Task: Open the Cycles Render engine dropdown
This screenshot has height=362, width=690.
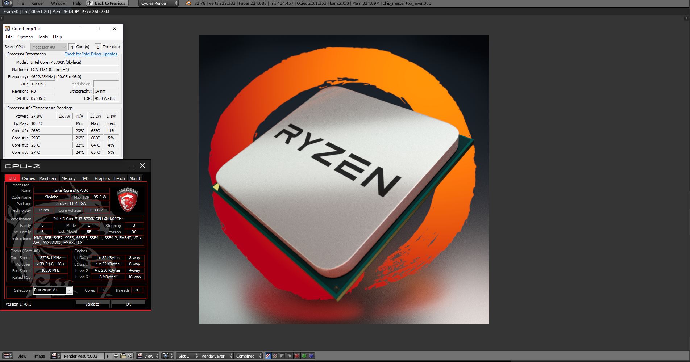Action: (159, 3)
